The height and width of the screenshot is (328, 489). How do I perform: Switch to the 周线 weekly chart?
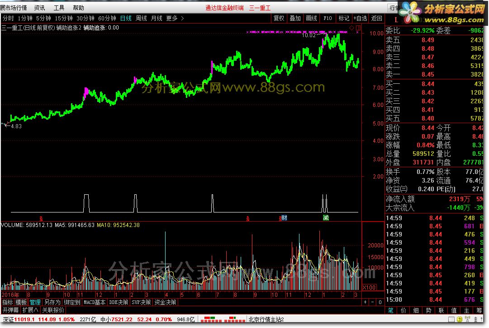(x=141, y=19)
